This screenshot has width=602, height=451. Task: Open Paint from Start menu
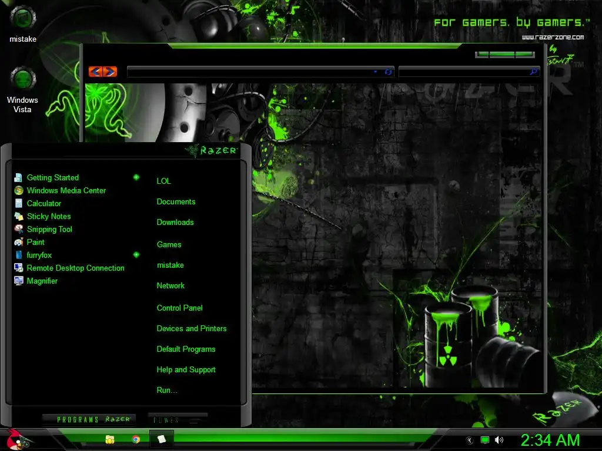tap(36, 243)
